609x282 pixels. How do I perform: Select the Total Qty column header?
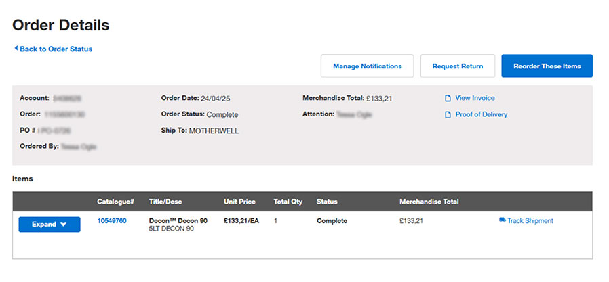point(288,202)
